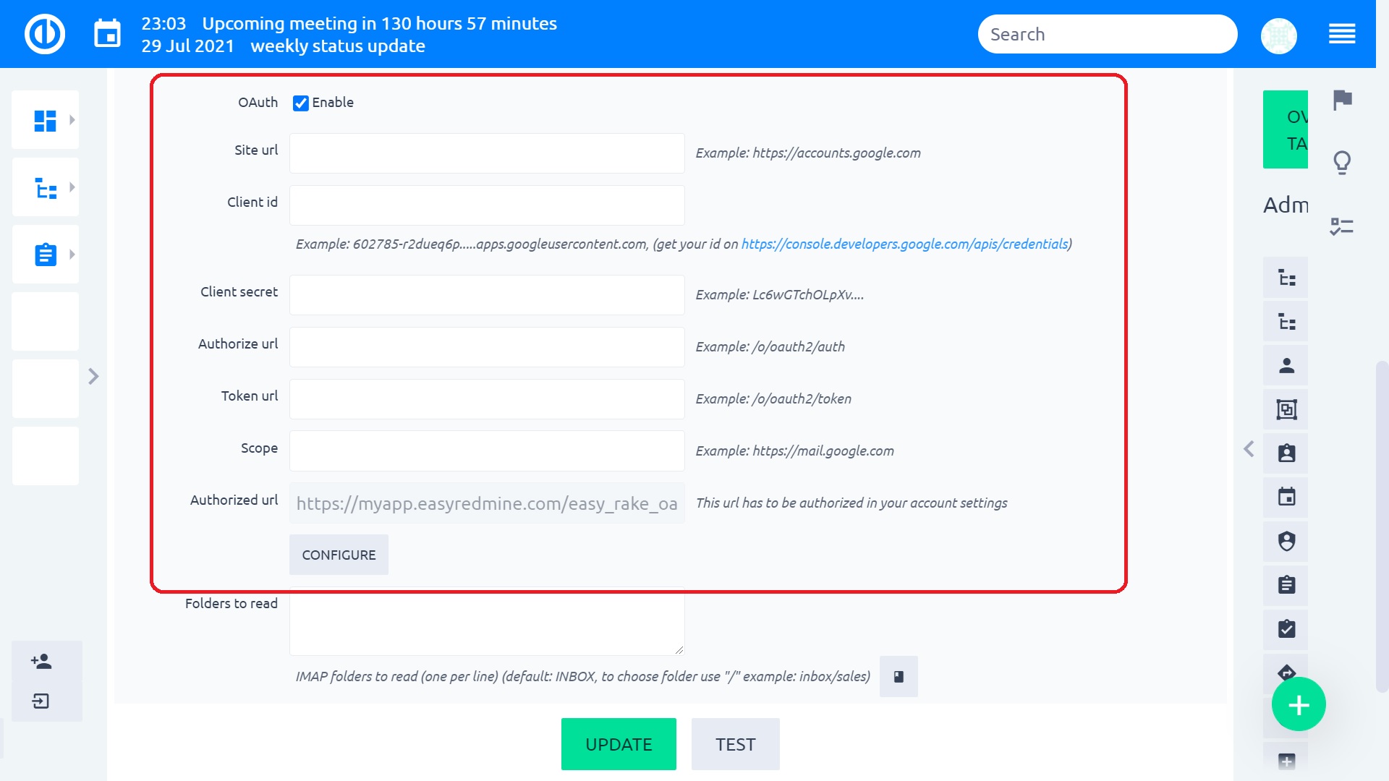
Task: Collapse the right panel with chevron
Action: (1249, 449)
